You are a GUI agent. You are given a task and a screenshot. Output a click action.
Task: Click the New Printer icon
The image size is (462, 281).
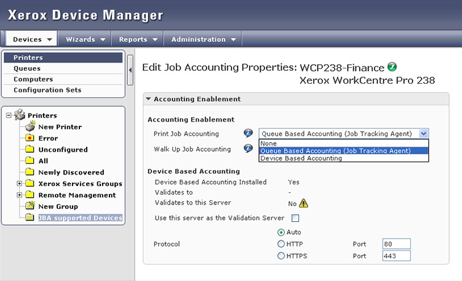[30, 126]
